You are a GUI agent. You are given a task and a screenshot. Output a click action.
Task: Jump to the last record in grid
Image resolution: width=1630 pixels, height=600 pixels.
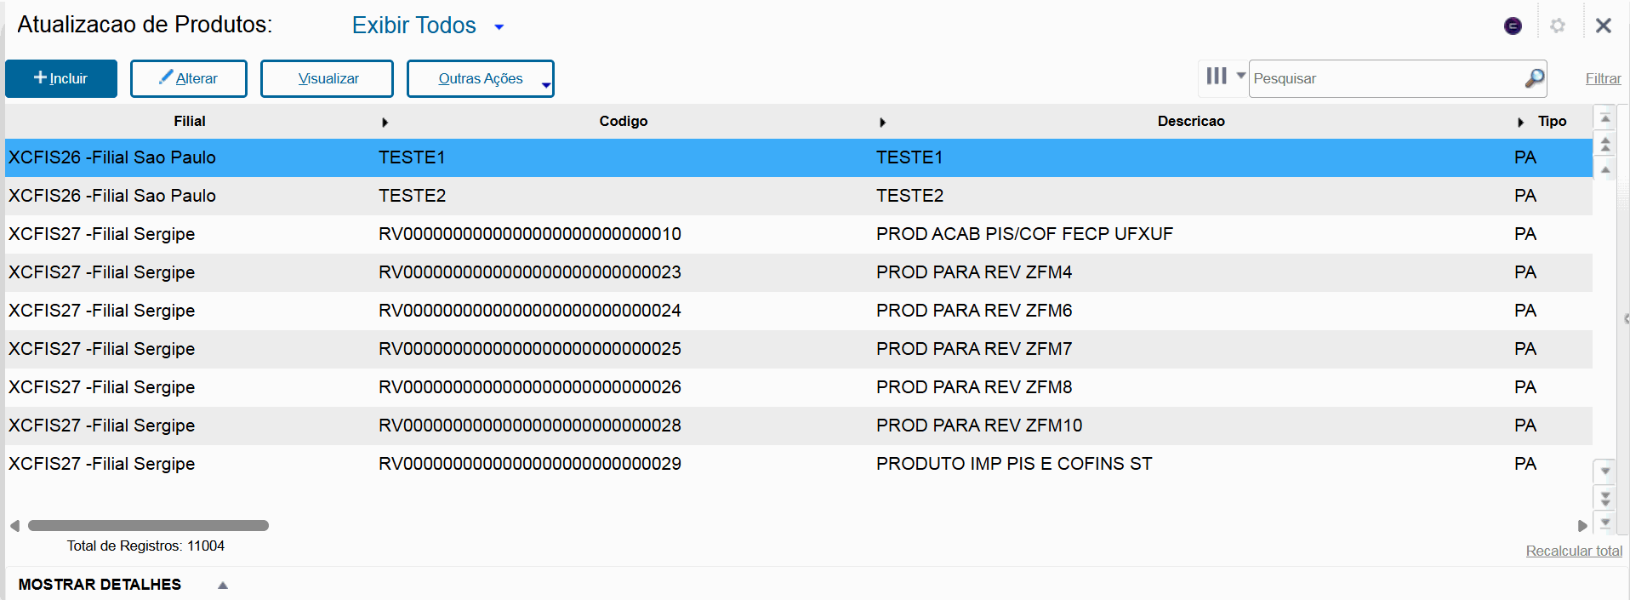click(1605, 523)
